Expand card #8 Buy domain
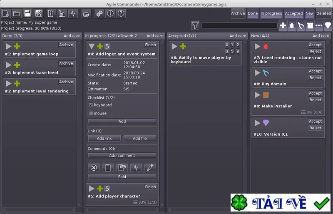 257,73
